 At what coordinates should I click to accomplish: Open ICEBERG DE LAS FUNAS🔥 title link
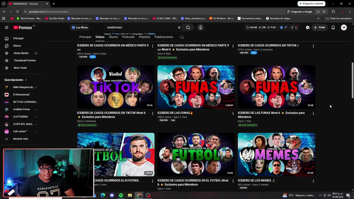coord(175,113)
